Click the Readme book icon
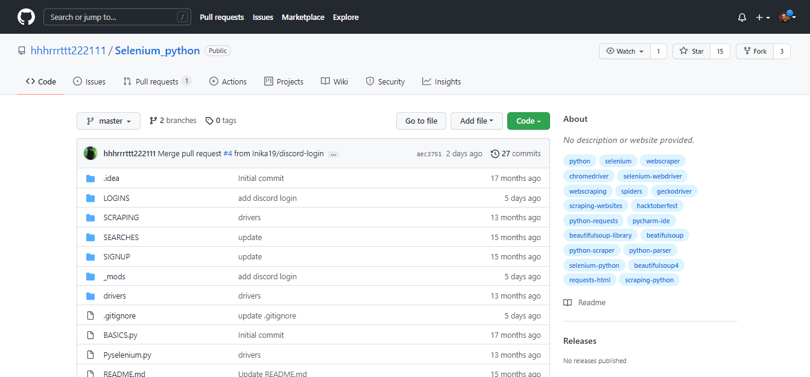Screen dimensions: 810x377 pyautogui.click(x=568, y=303)
